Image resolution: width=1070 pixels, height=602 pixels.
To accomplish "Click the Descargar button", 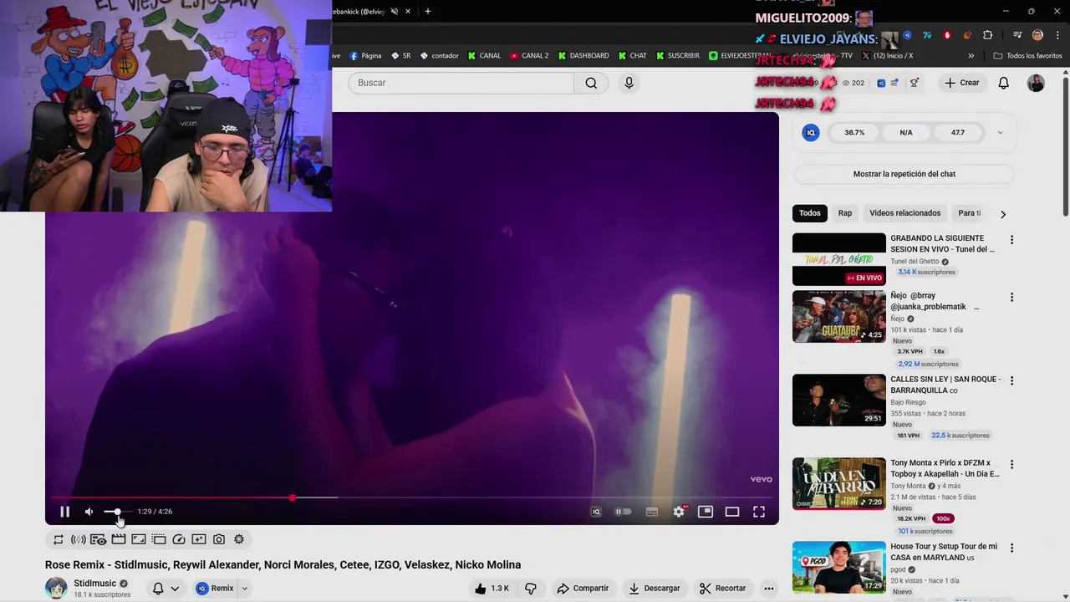I will [655, 589].
